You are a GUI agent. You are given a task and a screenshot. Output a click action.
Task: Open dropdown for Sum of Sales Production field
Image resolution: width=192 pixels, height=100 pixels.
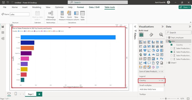click(x=160, y=72)
